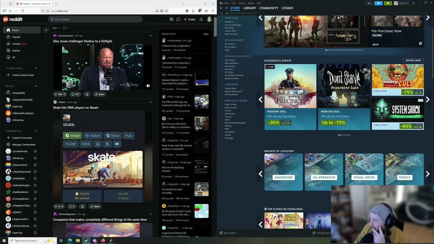
Task: Reload the Firefox page
Action: point(22,11)
